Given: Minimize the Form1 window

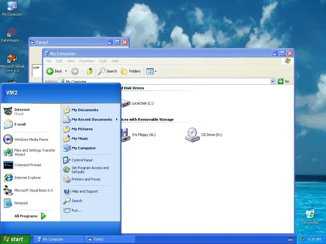Looking at the screenshot, I should pyautogui.click(x=110, y=42).
